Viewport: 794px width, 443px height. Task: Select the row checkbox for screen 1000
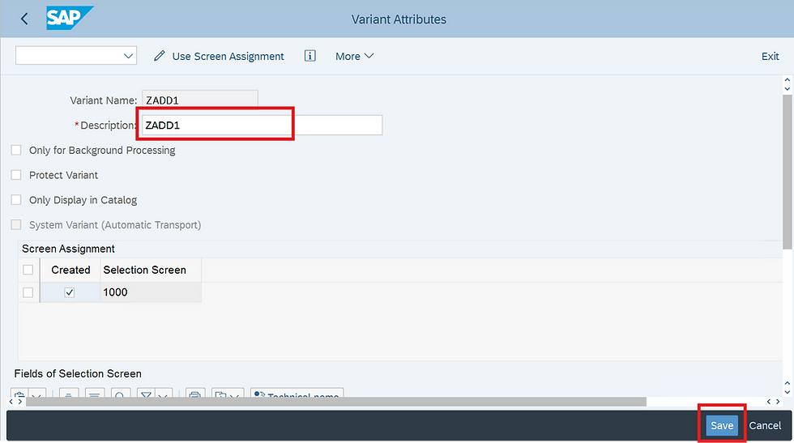[28, 292]
